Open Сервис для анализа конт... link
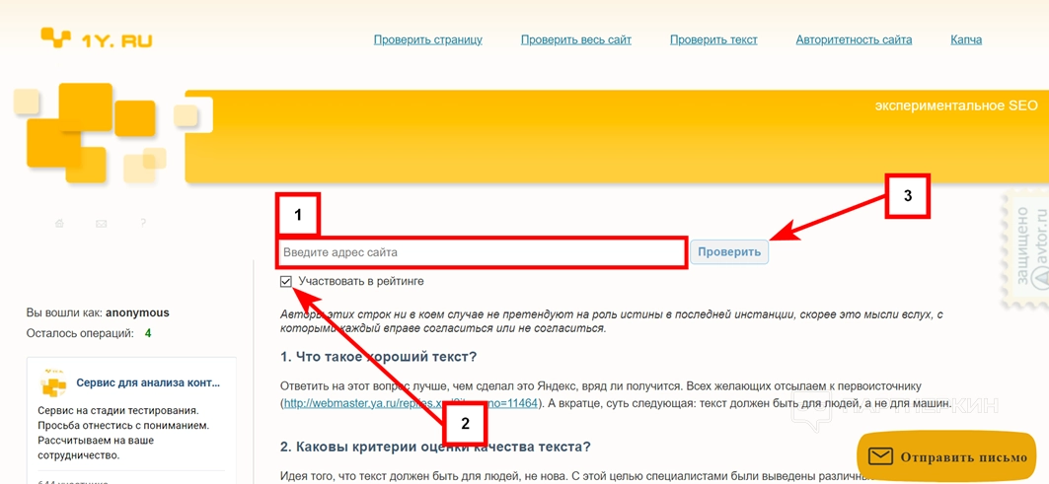Screen dimensions: 1049x484 coord(148,383)
